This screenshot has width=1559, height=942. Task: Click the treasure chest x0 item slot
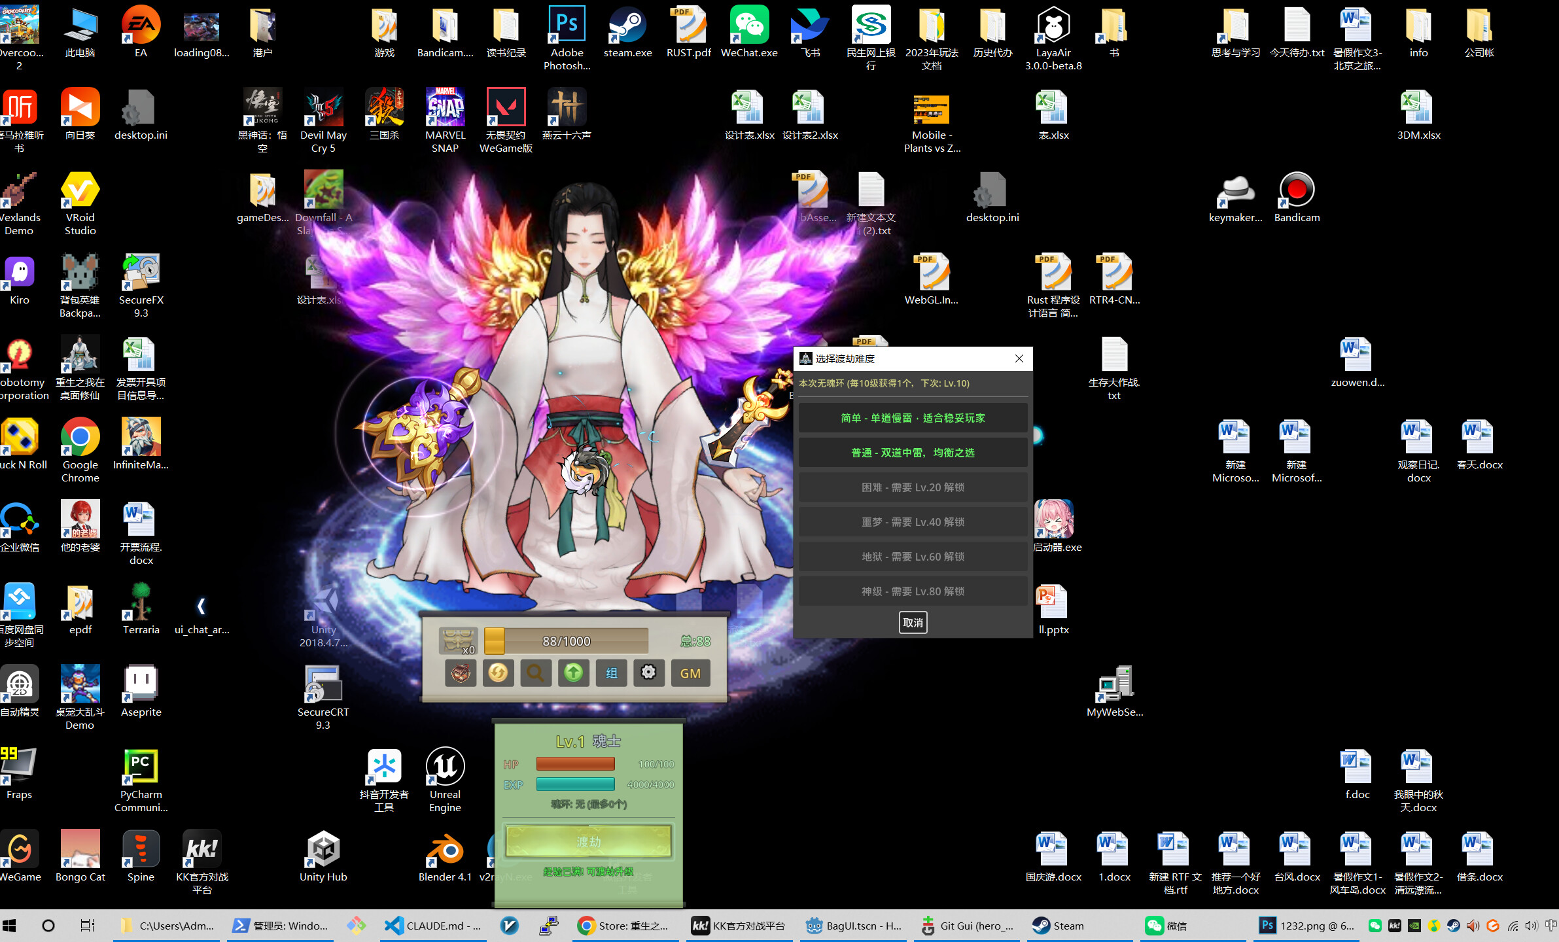[458, 641]
